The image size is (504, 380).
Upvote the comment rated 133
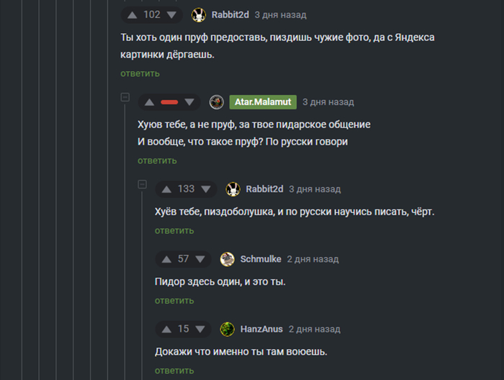(167, 189)
